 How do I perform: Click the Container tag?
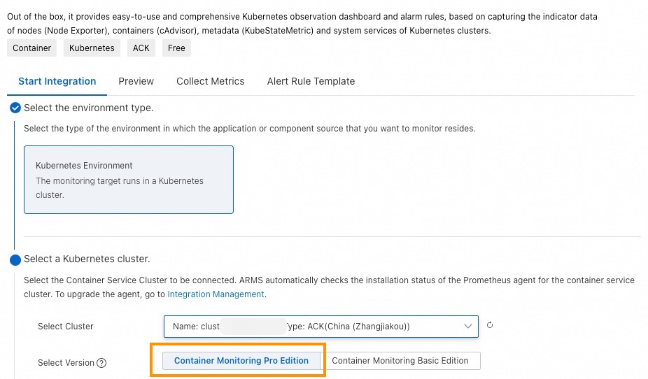pyautogui.click(x=32, y=48)
